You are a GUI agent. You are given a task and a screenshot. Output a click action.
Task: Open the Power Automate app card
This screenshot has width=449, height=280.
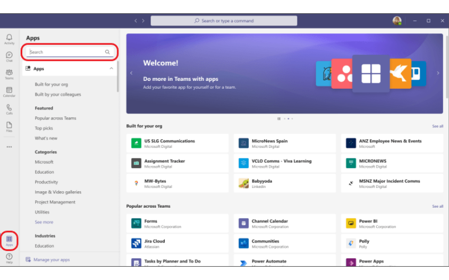(285, 261)
